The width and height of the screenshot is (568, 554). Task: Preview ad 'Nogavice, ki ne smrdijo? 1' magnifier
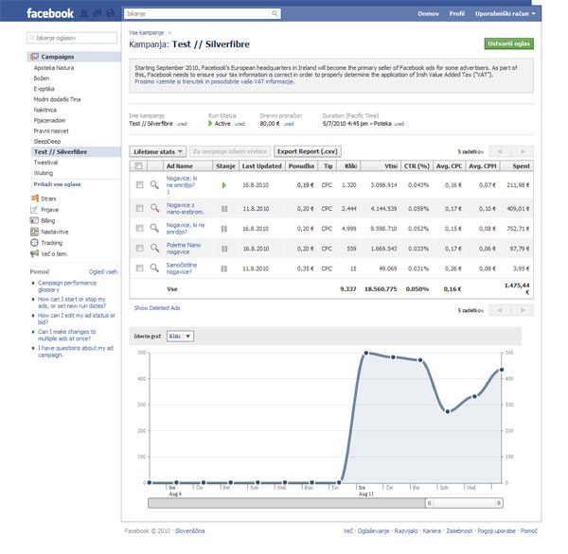click(x=154, y=185)
